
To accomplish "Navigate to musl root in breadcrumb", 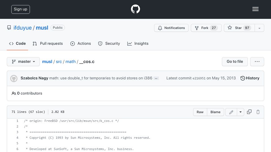I will [47, 62].
